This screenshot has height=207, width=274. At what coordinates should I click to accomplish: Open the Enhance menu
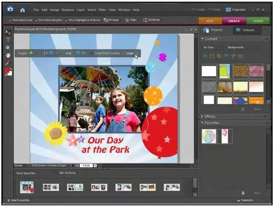coord(68,10)
